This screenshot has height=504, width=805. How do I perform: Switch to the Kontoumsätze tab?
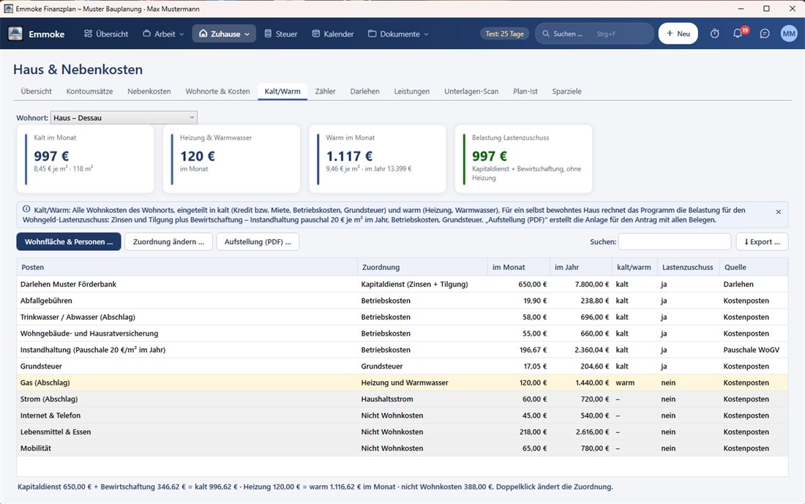89,91
